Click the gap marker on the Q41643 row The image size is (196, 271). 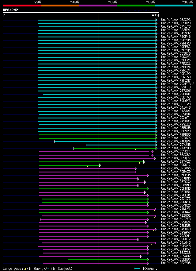tap(151, 244)
